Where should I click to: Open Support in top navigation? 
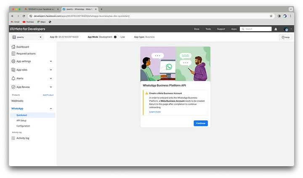pyautogui.click(x=221, y=29)
